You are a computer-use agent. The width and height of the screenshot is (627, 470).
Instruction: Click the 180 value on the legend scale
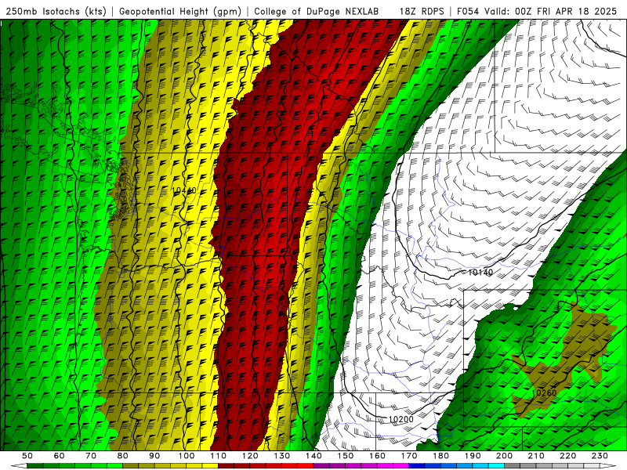click(441, 456)
